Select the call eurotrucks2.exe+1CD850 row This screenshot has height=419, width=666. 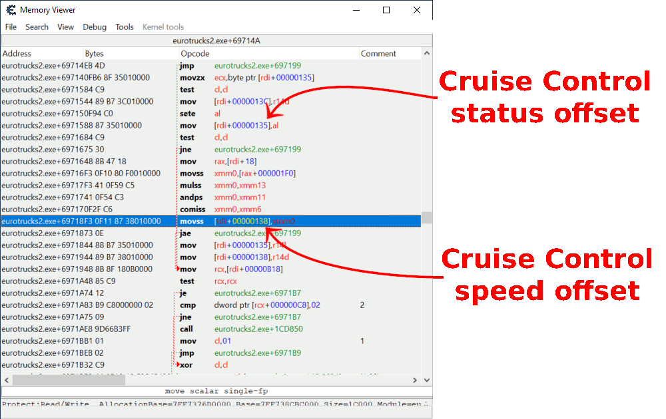tap(211, 329)
